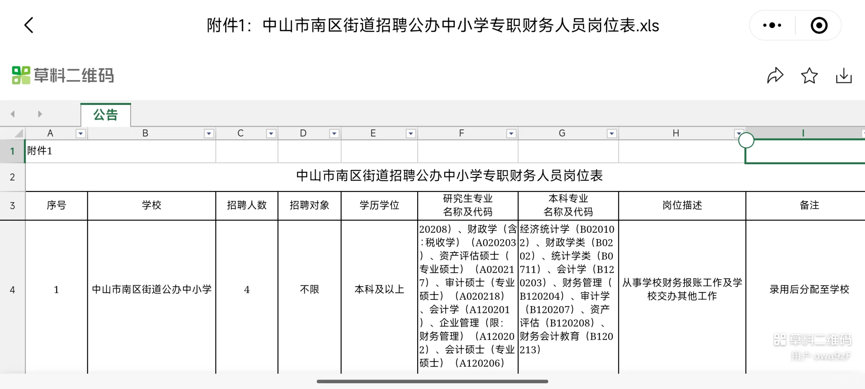The width and height of the screenshot is (865, 389).
Task: Click the download icon to save the file
Action: tap(843, 76)
